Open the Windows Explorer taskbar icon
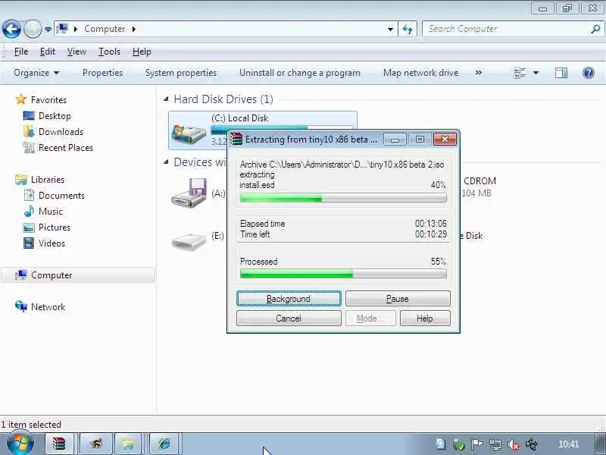 [x=127, y=444]
